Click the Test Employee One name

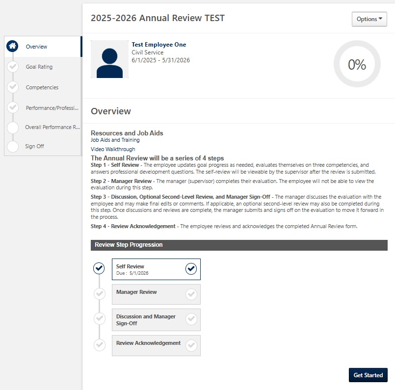[158, 45]
